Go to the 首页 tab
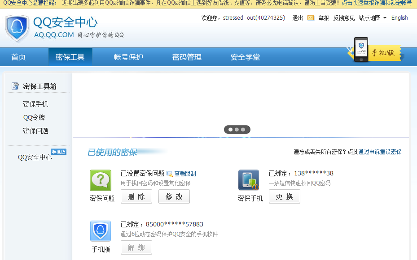The image size is (417, 260). [18, 57]
